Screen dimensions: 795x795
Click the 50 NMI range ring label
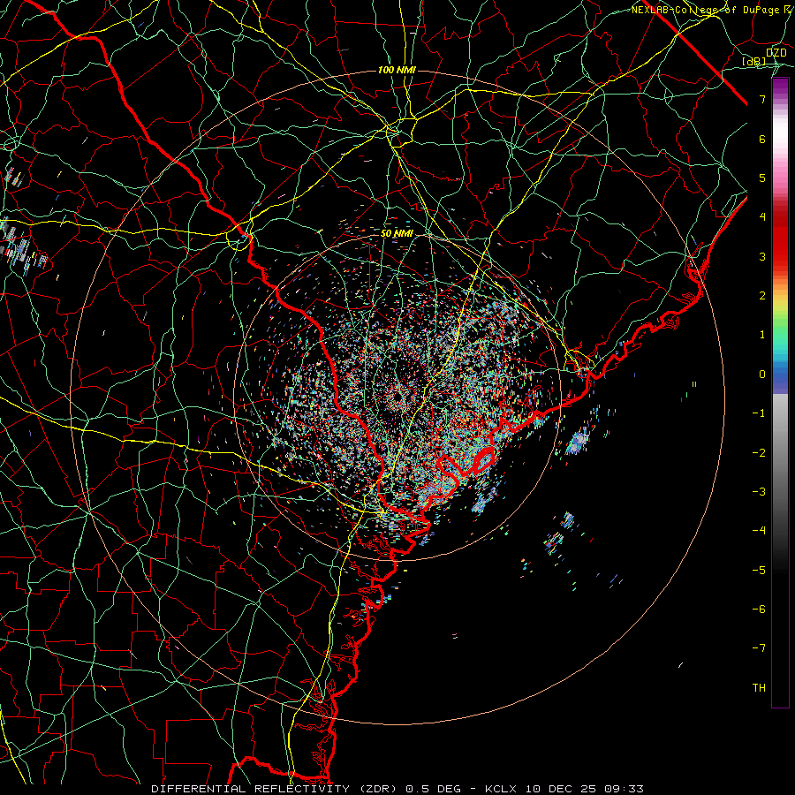coord(397,233)
